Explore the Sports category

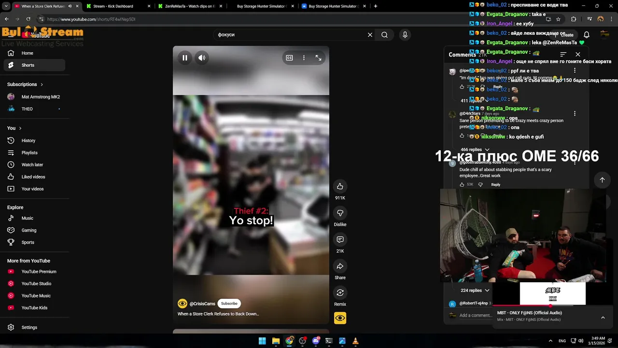coord(34,243)
